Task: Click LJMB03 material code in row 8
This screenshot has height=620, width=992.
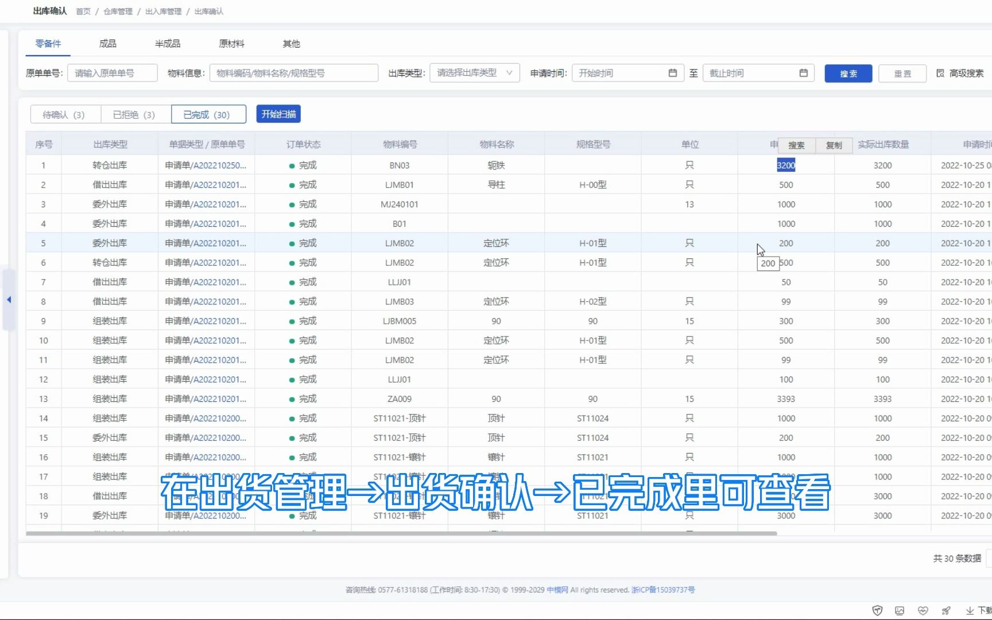Action: coord(400,301)
